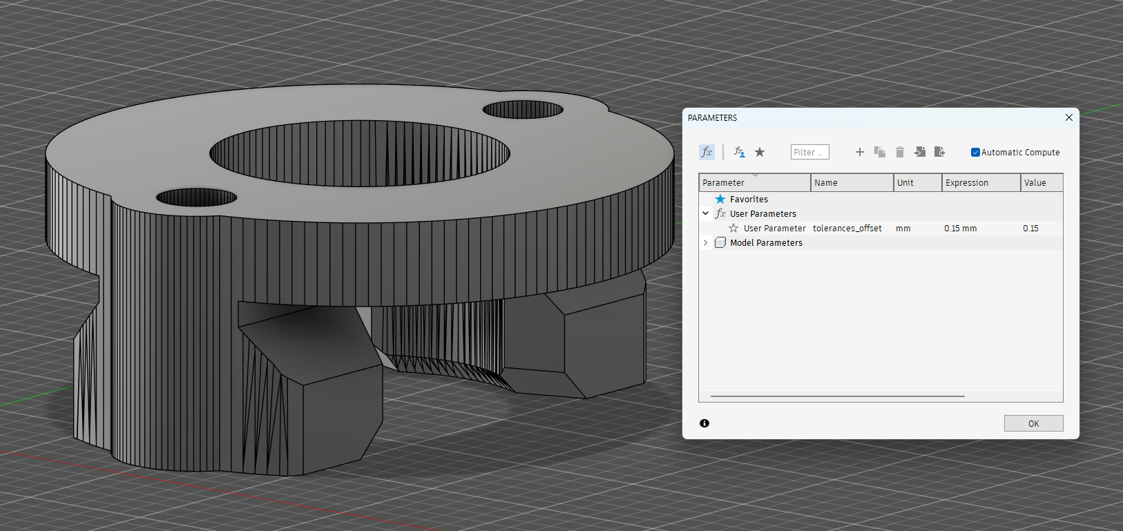Click the 0.15 value cell
This screenshot has width=1123, height=531.
1031,228
